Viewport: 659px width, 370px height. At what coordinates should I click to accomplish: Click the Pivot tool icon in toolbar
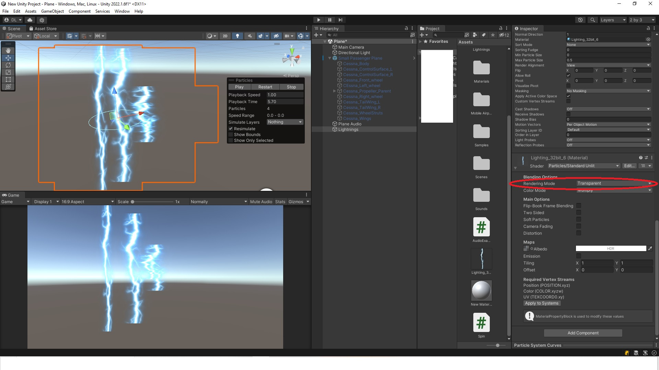pos(15,36)
